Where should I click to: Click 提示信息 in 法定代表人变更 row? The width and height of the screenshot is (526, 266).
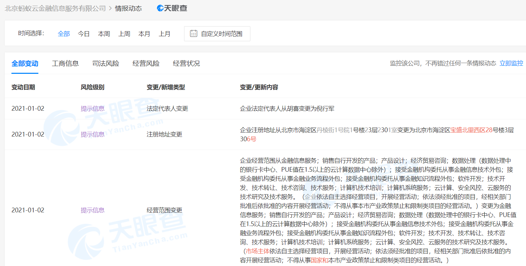pyautogui.click(x=93, y=108)
